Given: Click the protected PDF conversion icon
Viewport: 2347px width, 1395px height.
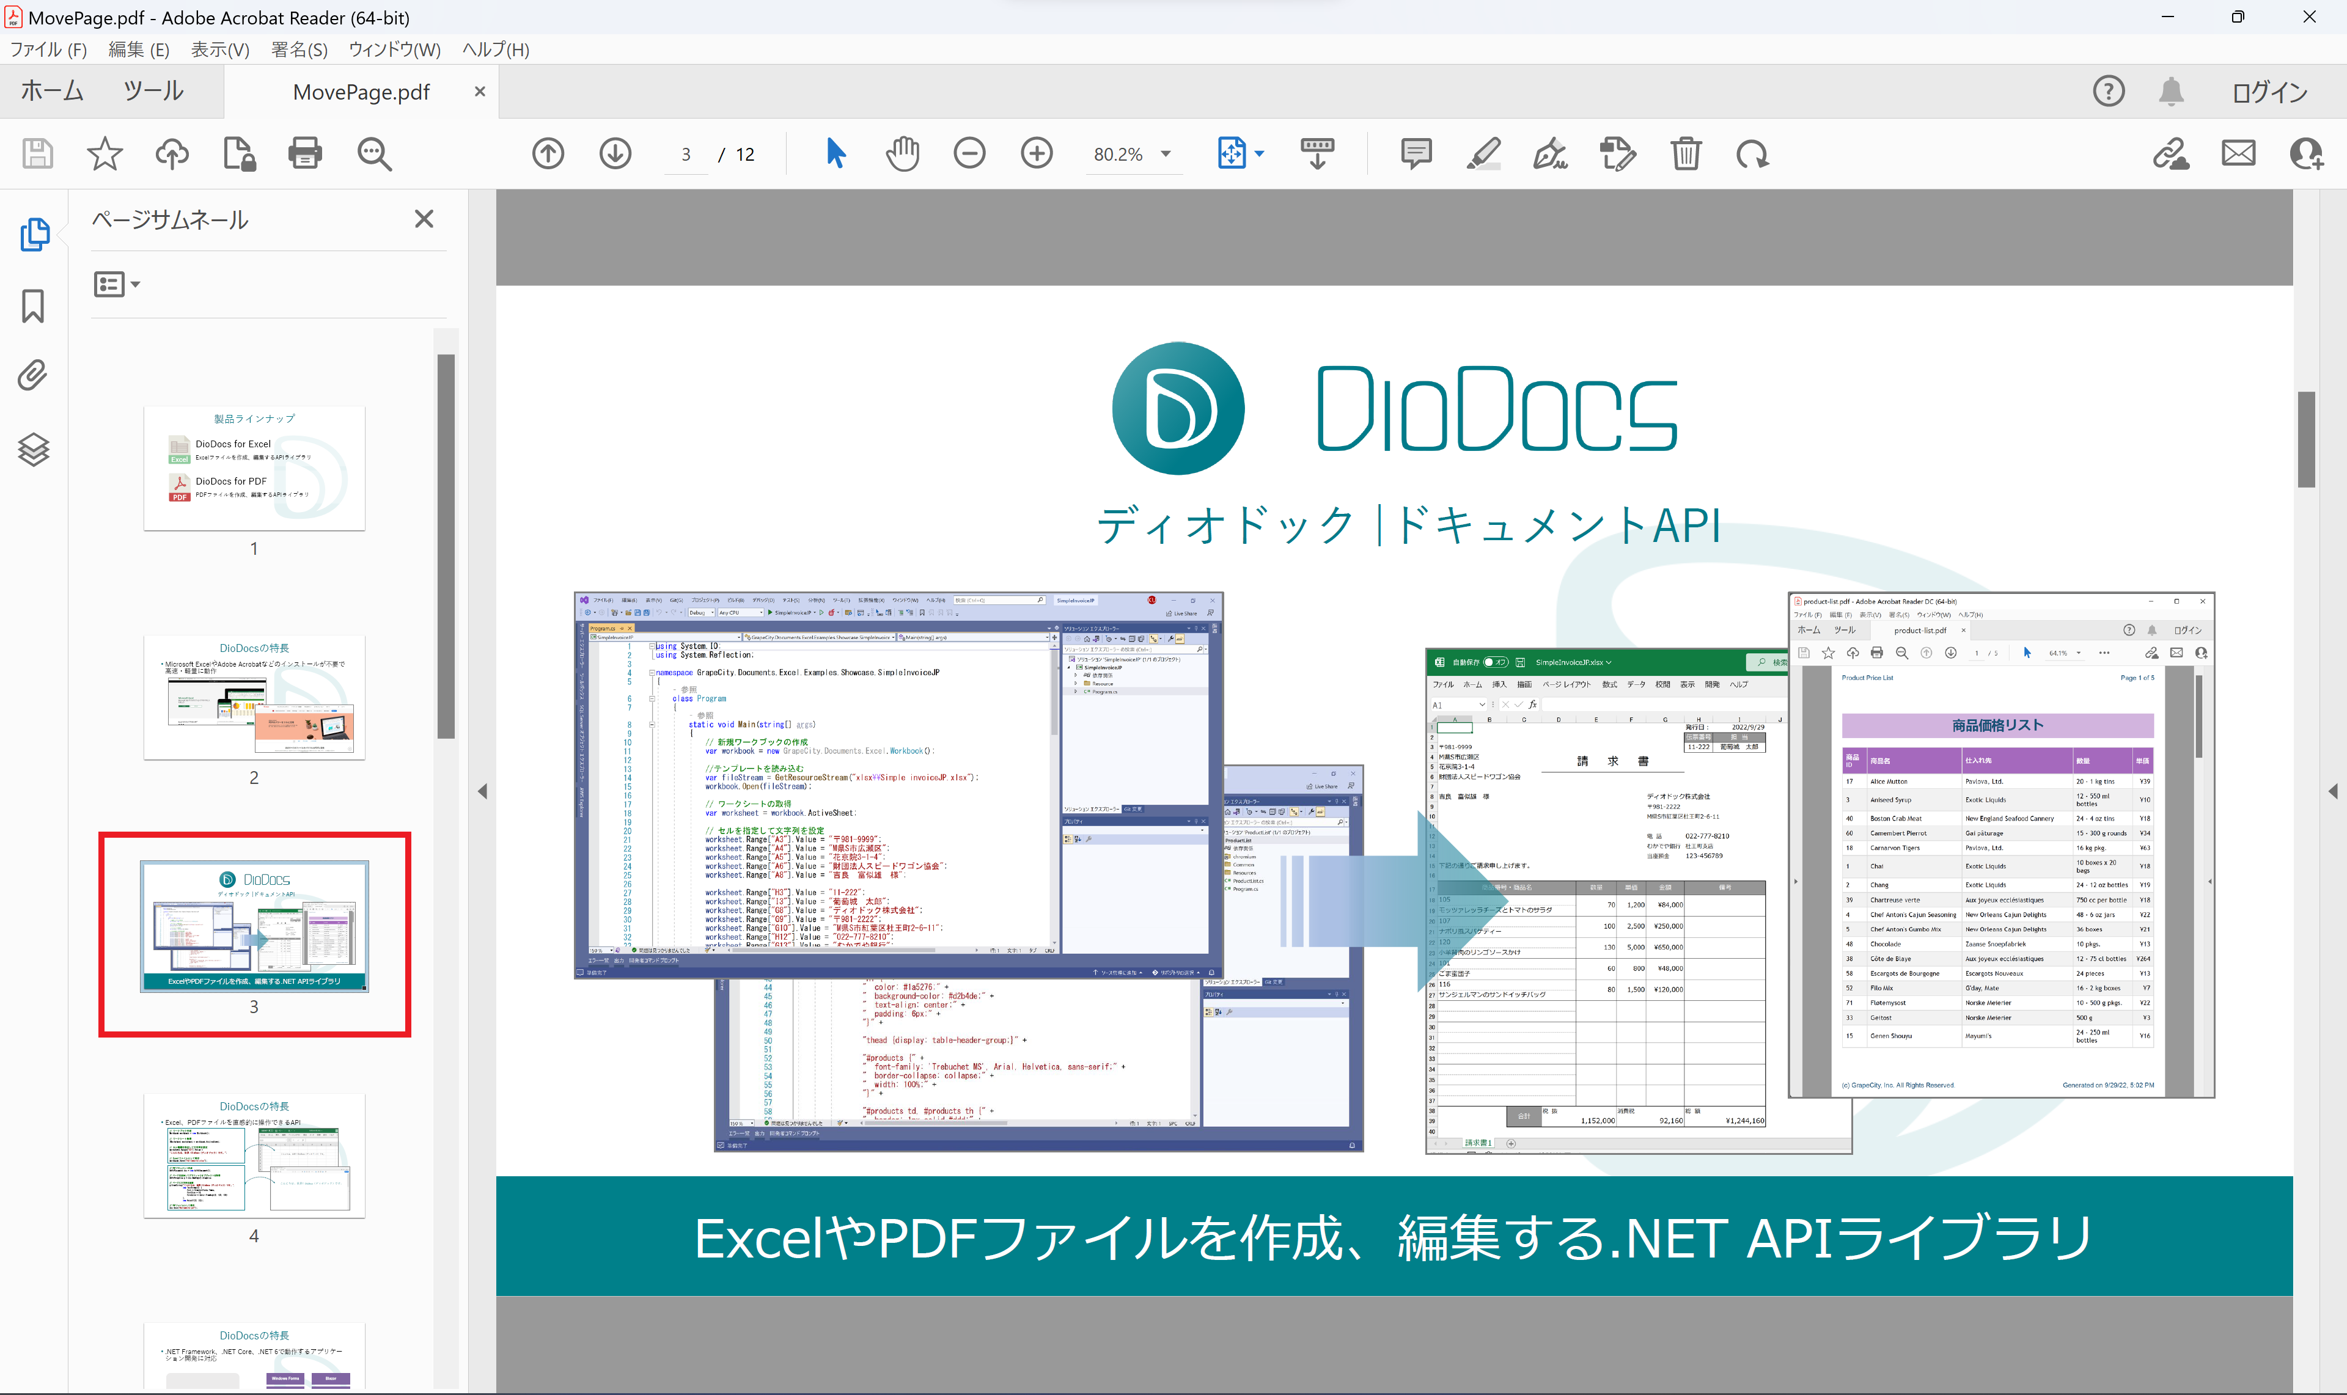Looking at the screenshot, I should pos(239,153).
